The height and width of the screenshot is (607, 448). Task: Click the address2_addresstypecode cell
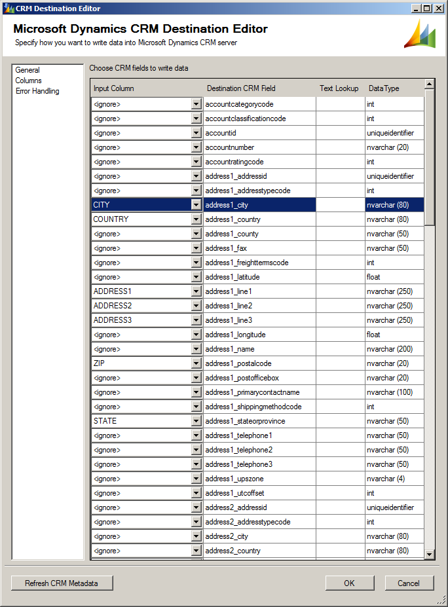(x=260, y=522)
